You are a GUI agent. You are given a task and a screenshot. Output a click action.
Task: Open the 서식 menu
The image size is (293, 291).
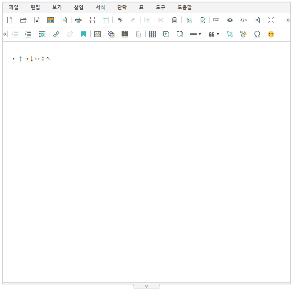click(100, 7)
